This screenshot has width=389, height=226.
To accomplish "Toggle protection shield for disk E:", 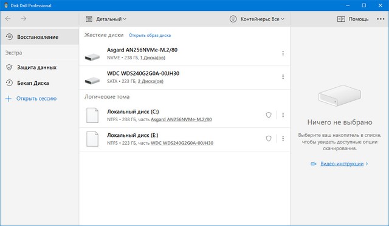I will pos(269,139).
